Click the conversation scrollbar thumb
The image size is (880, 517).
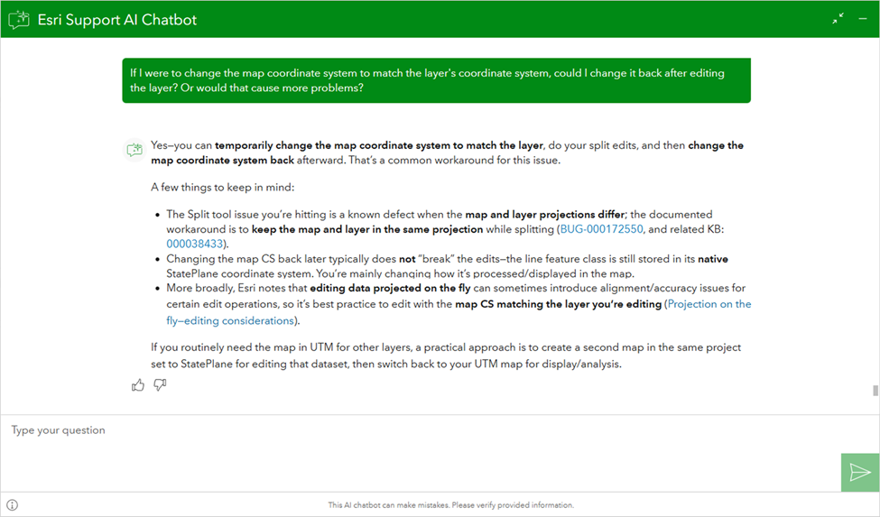pos(875,391)
